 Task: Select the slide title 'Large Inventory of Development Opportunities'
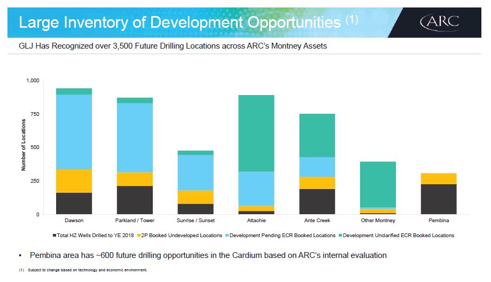pos(180,22)
